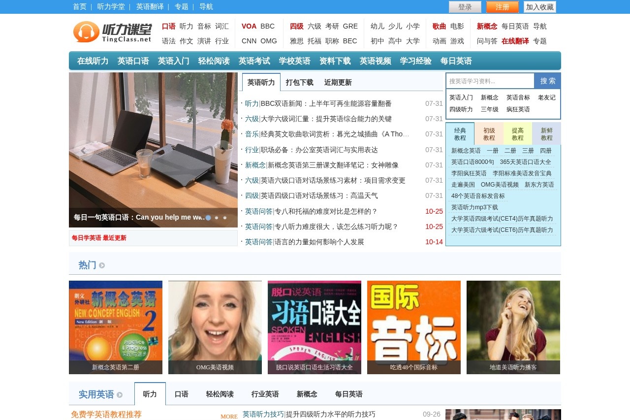Select the last carousel indicator dot
The height and width of the screenshot is (420, 630).
point(224,218)
